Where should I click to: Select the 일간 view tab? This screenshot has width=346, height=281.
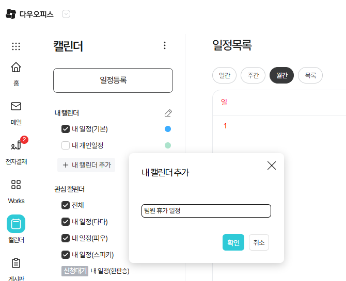click(224, 75)
